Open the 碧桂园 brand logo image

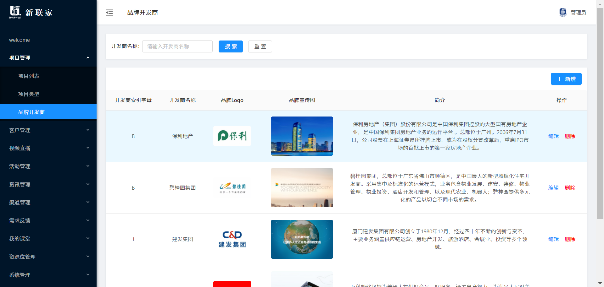[232, 188]
